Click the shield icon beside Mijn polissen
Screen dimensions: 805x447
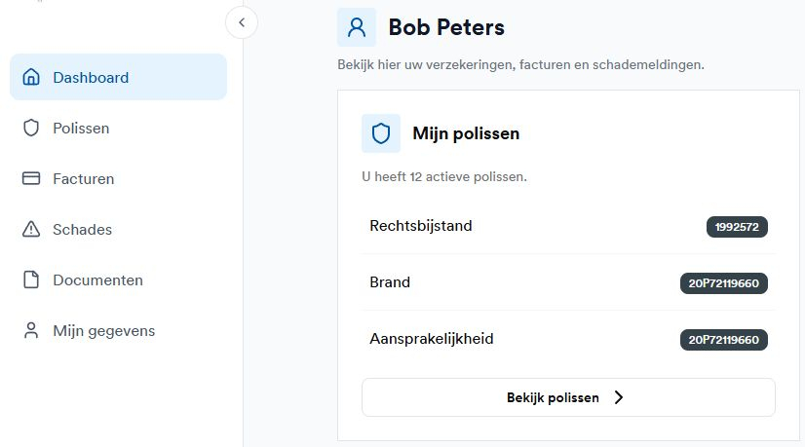coord(381,133)
